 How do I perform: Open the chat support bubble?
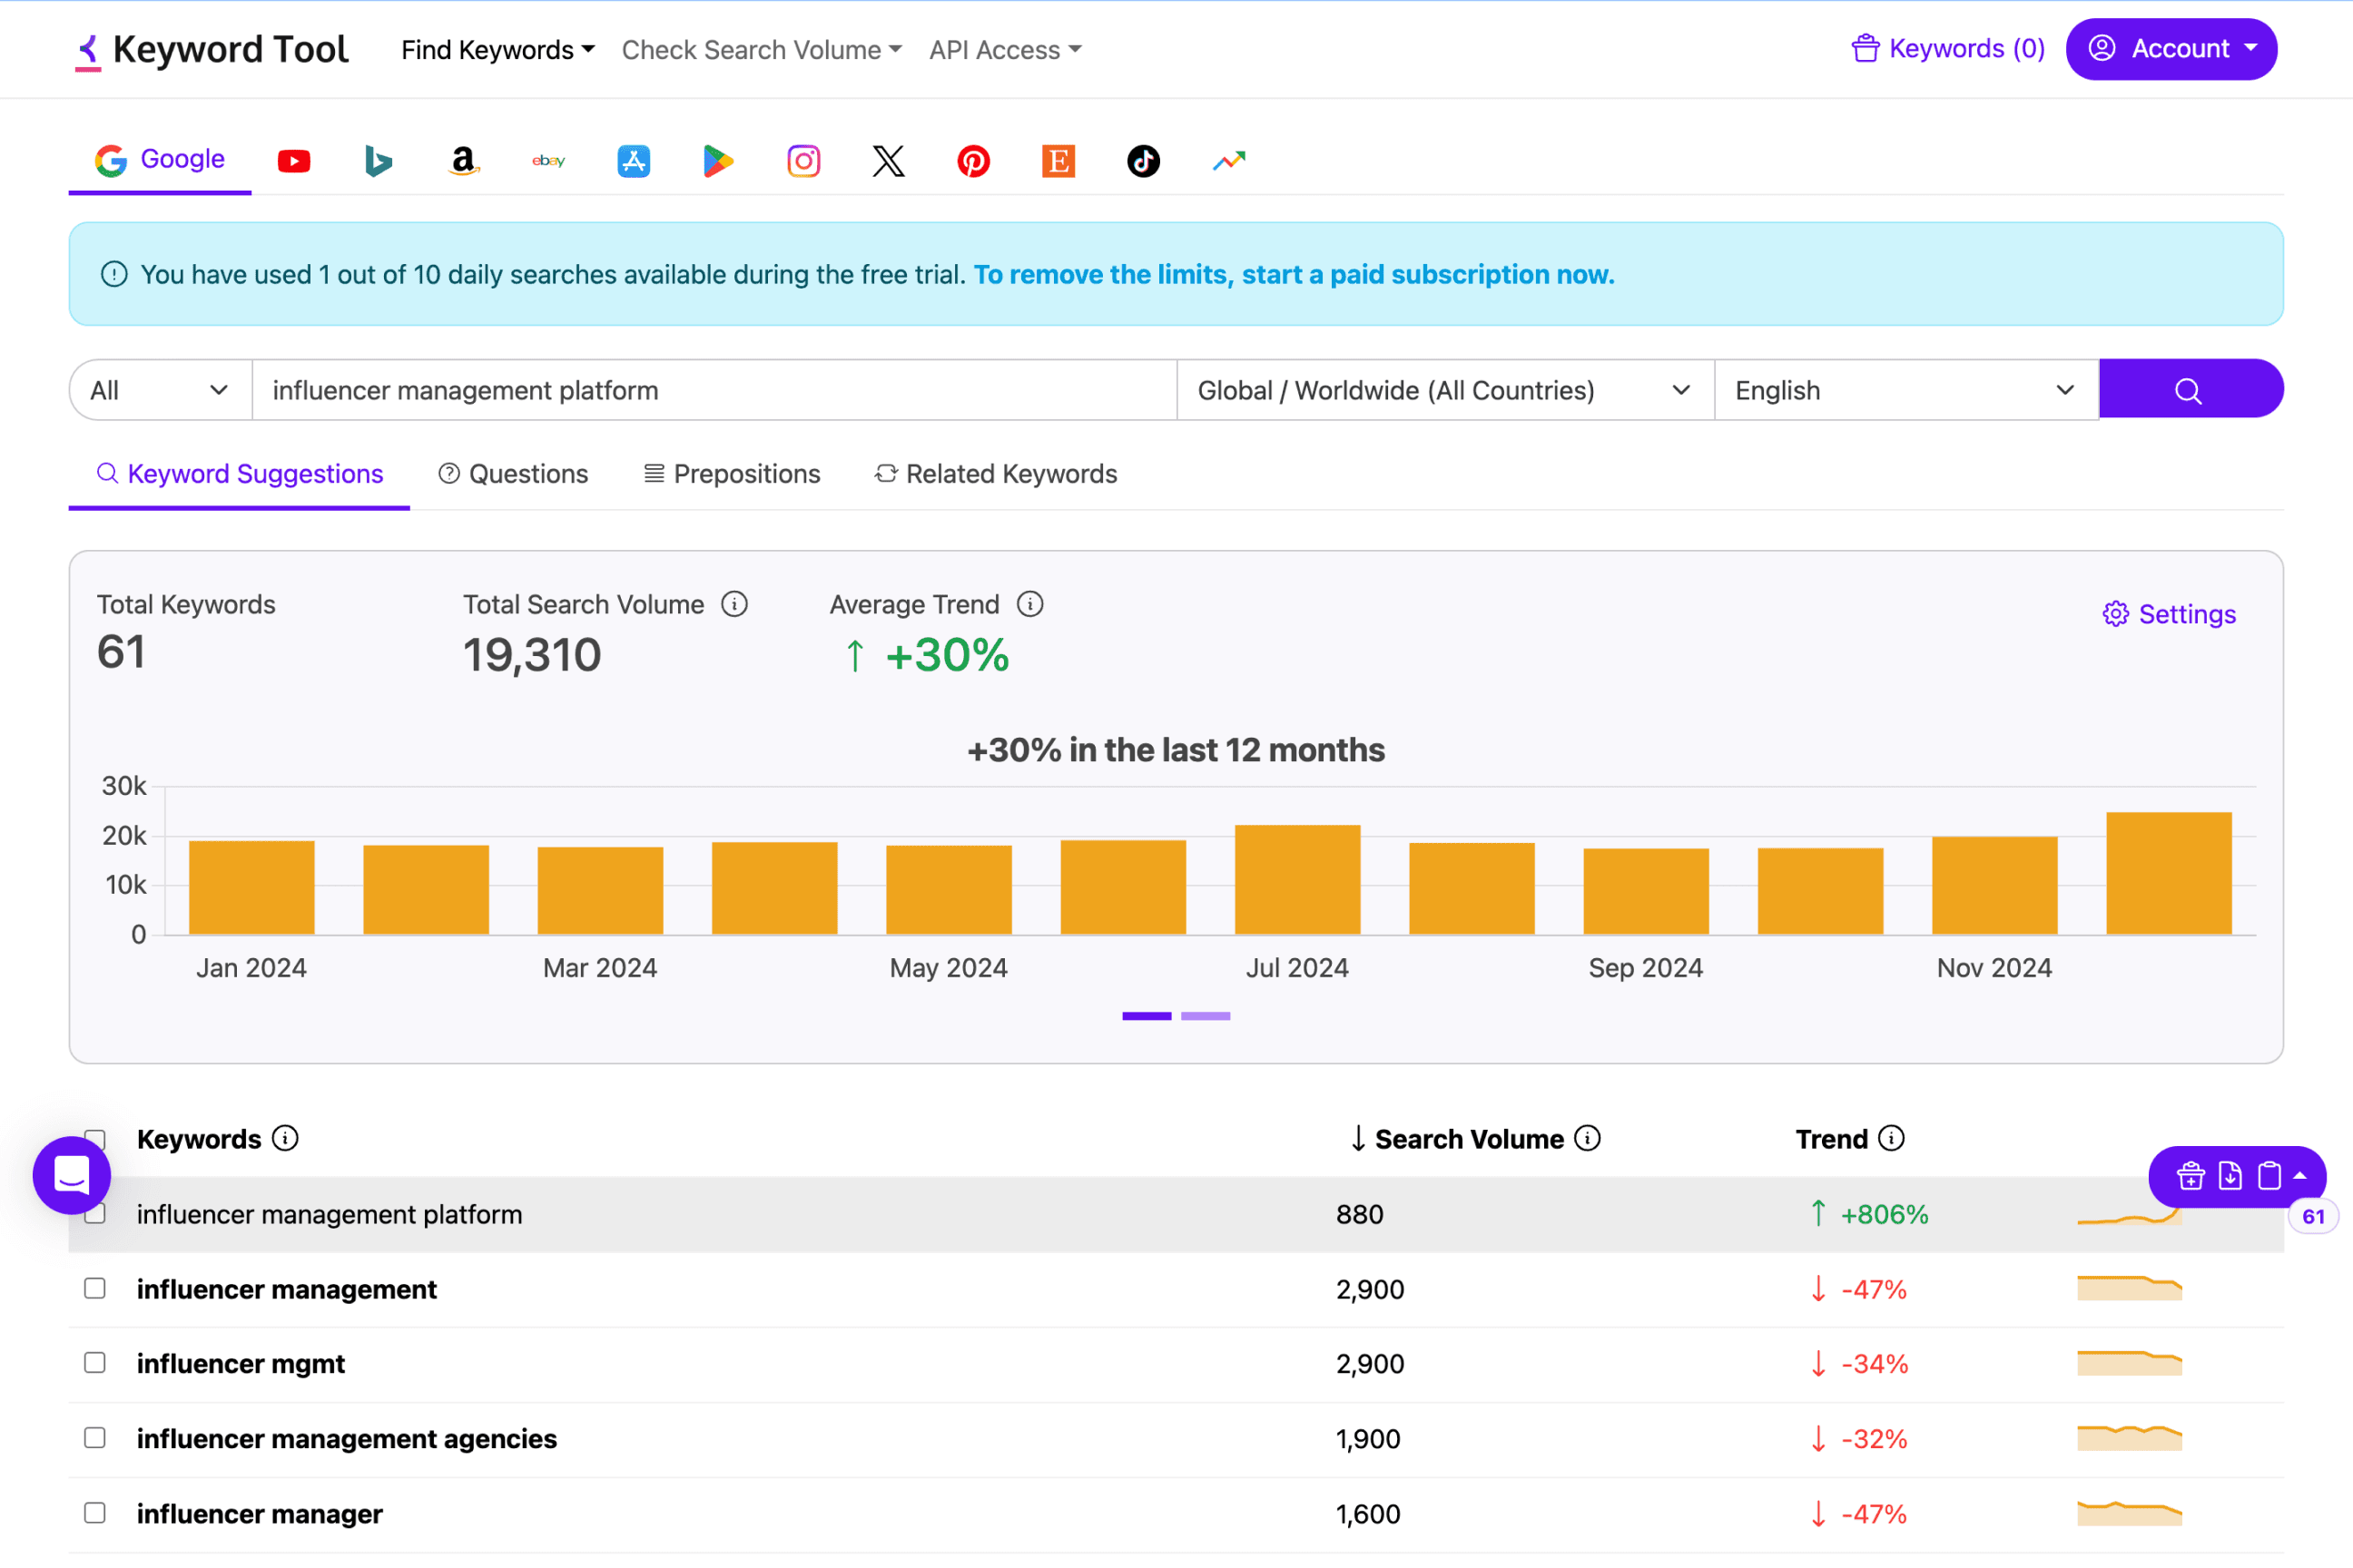[x=72, y=1175]
